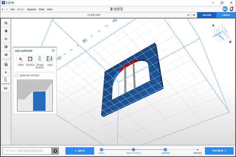Click the PREVIEW button
This screenshot has width=236, height=157.
pos(219,151)
